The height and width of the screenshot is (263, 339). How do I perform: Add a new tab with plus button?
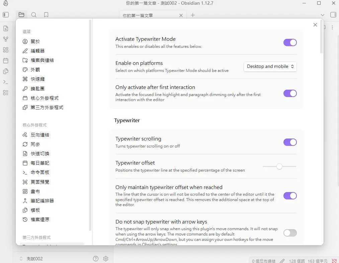click(x=193, y=15)
